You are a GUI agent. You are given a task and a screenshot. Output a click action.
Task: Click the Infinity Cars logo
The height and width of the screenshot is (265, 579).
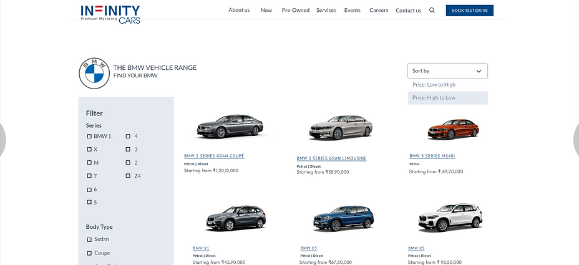(110, 14)
